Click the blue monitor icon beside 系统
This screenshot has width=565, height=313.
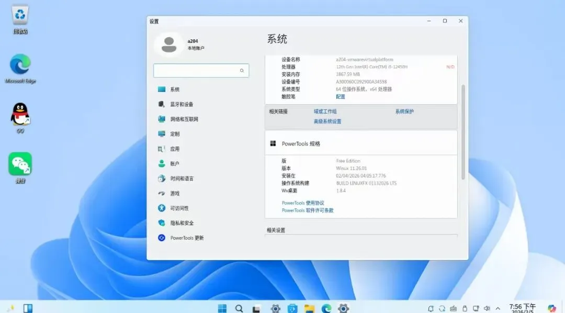click(x=162, y=89)
